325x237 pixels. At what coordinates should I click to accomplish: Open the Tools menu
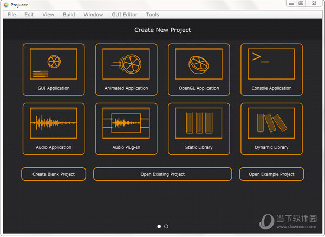153,15
